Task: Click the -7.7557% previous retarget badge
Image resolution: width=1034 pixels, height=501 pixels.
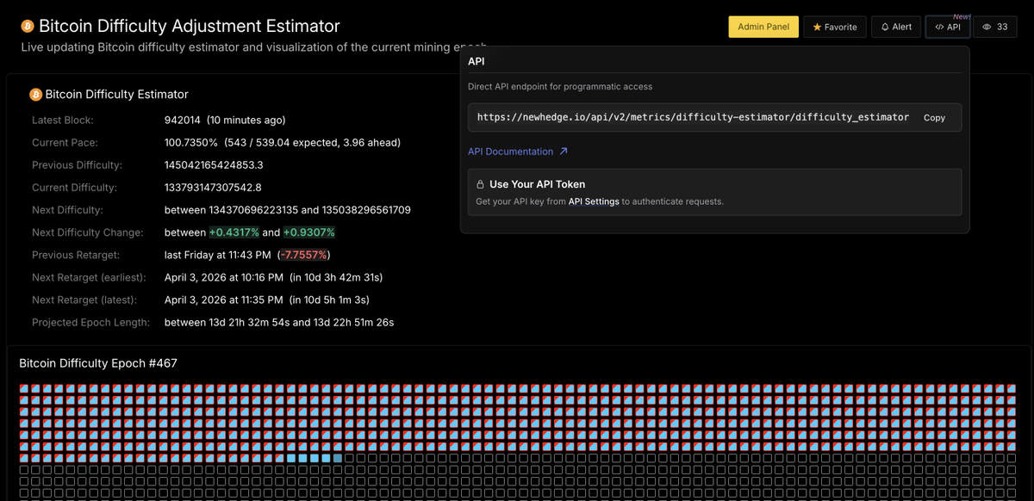Action: click(302, 255)
